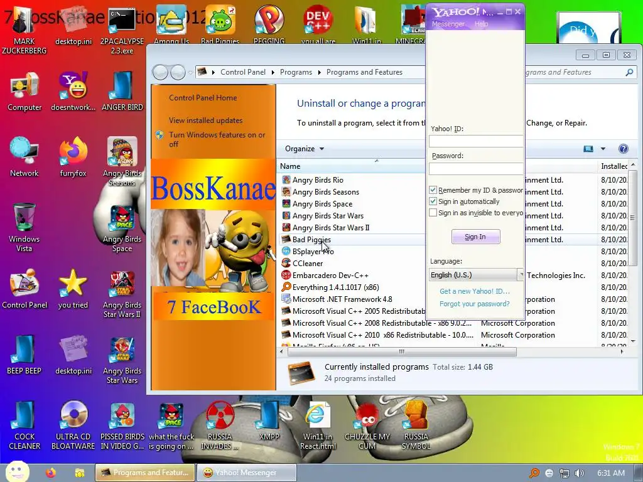Image resolution: width=643 pixels, height=482 pixels.
Task: Select the Computer desktop icon
Action: click(x=24, y=91)
